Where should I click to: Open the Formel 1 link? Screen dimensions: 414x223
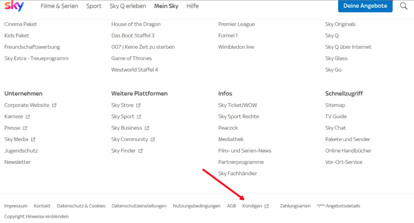pos(228,36)
